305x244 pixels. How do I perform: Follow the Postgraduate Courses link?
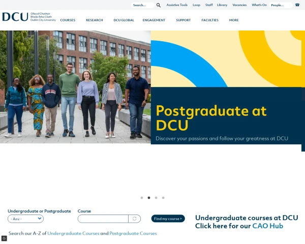133,233
